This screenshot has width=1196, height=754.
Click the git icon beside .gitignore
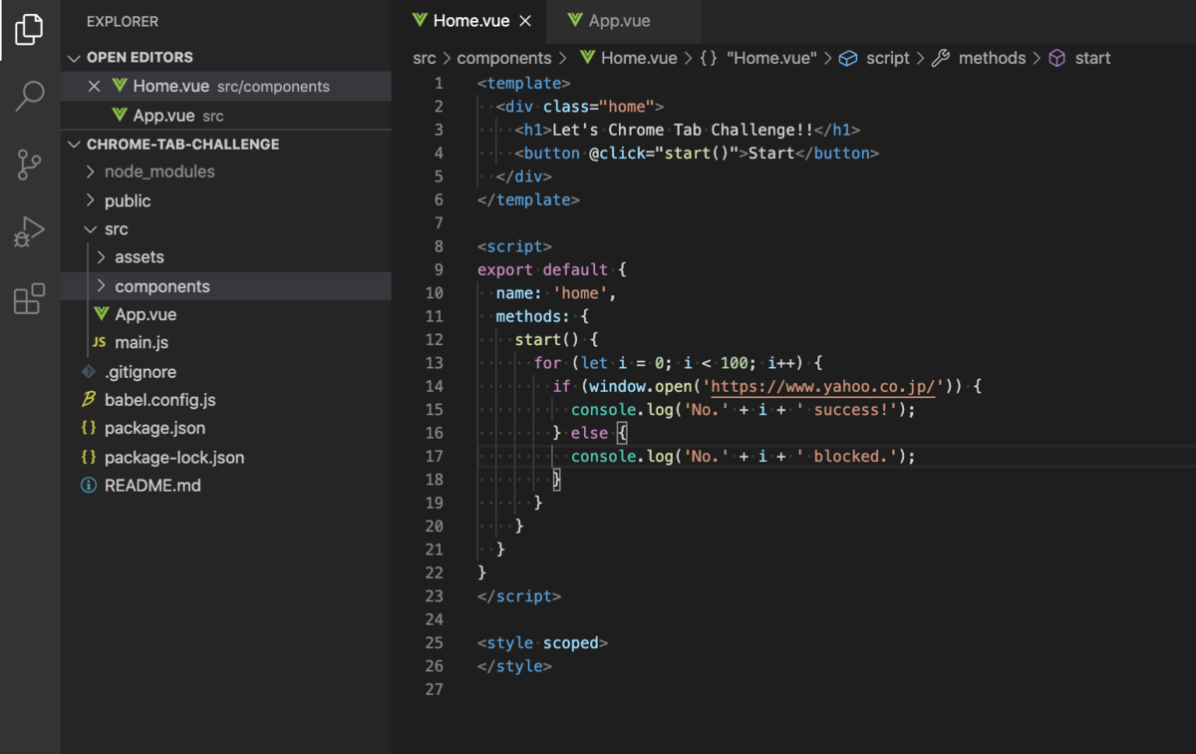point(89,372)
